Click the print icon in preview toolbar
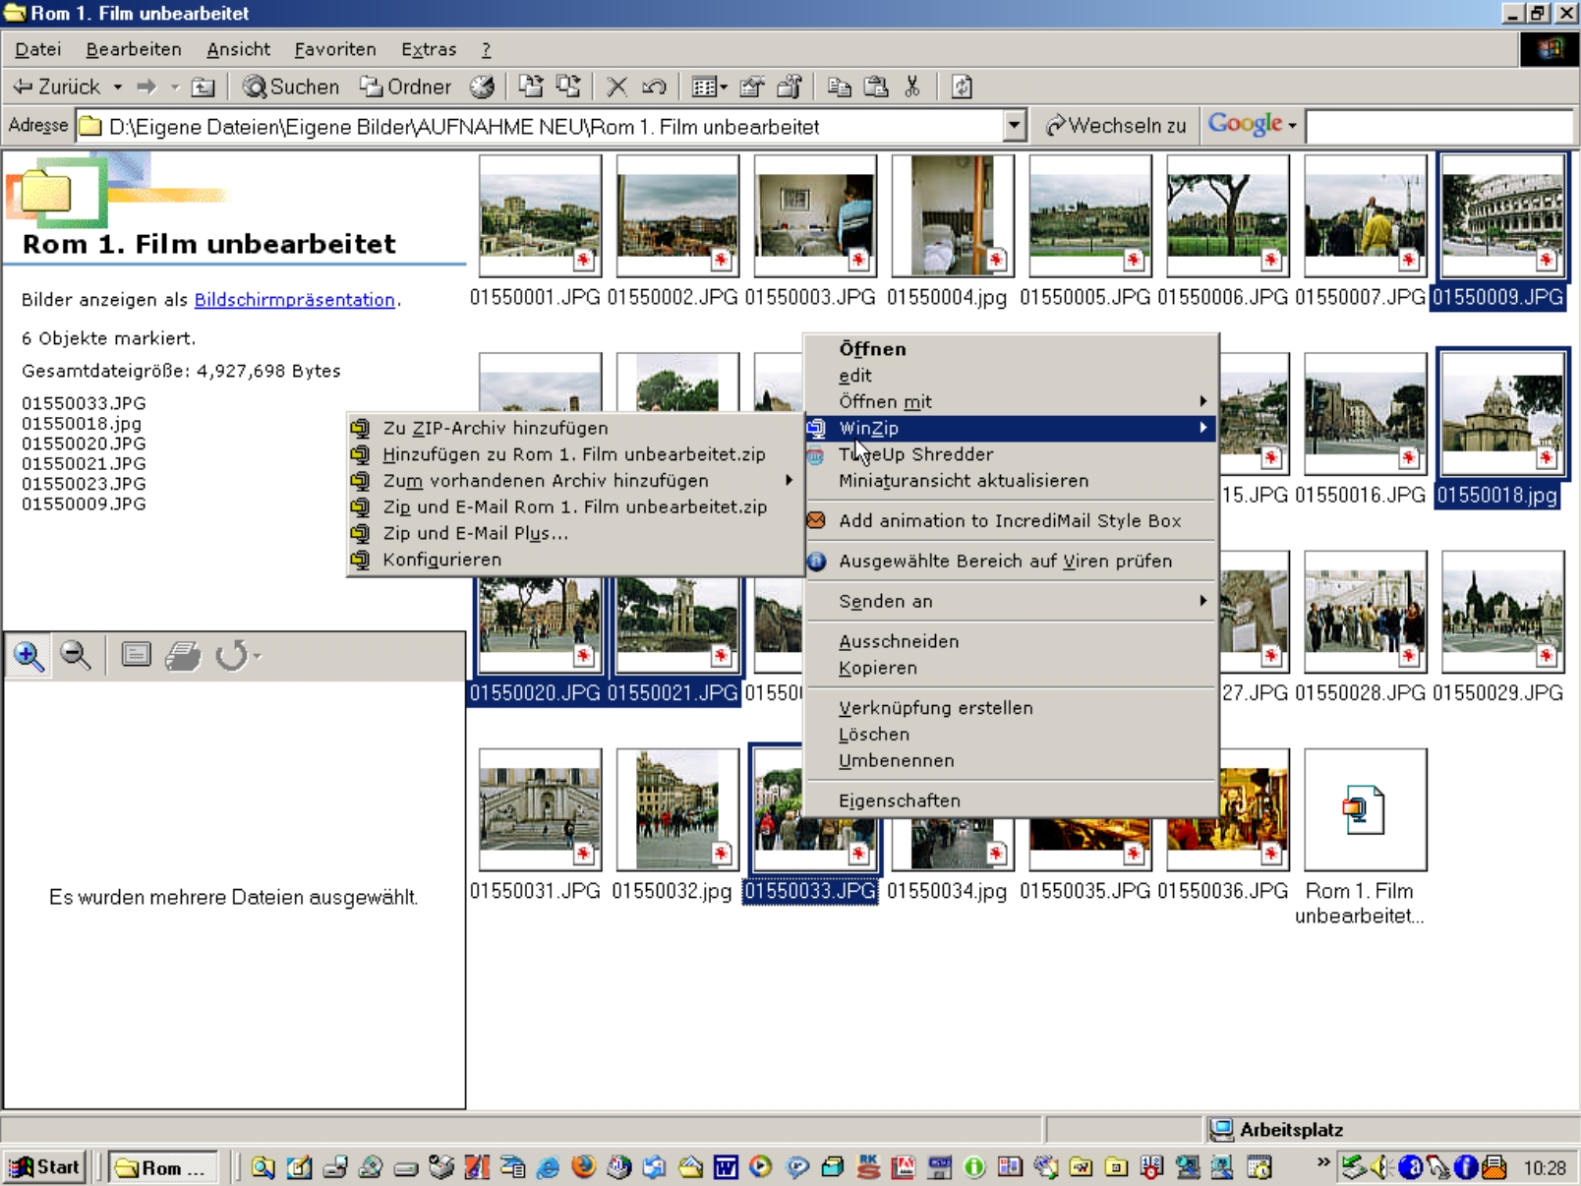The width and height of the screenshot is (1581, 1186). pyautogui.click(x=183, y=656)
